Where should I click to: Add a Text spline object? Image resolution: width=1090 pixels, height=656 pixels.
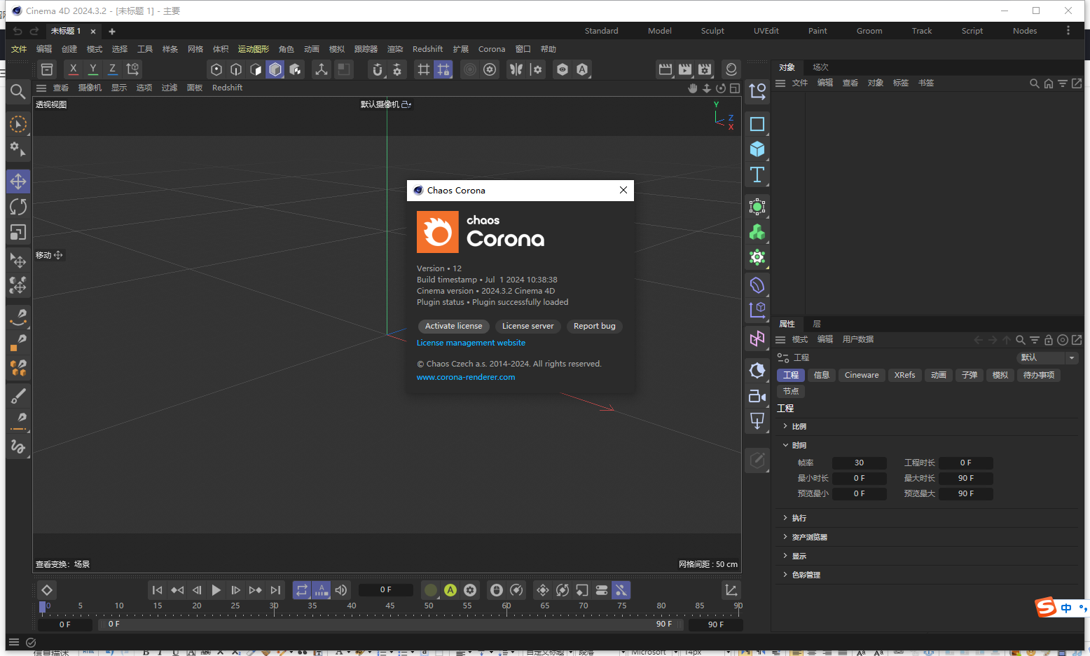(x=757, y=175)
